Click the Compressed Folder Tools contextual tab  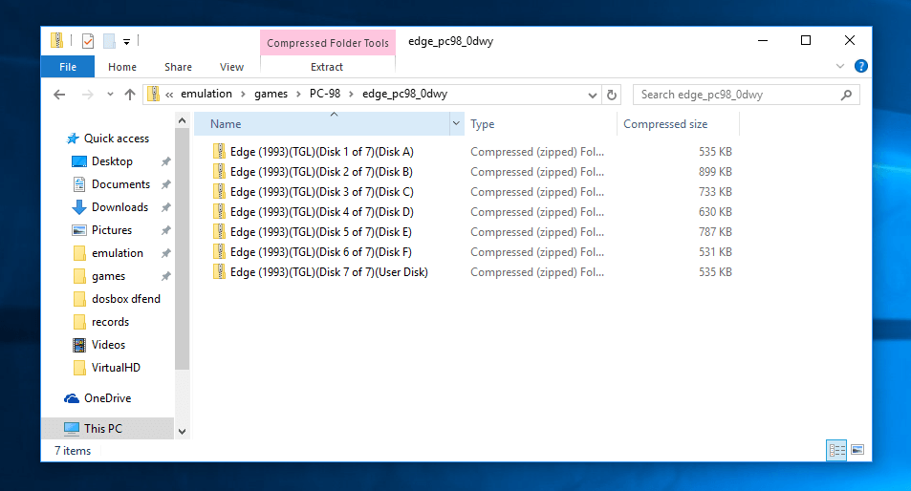[x=328, y=43]
